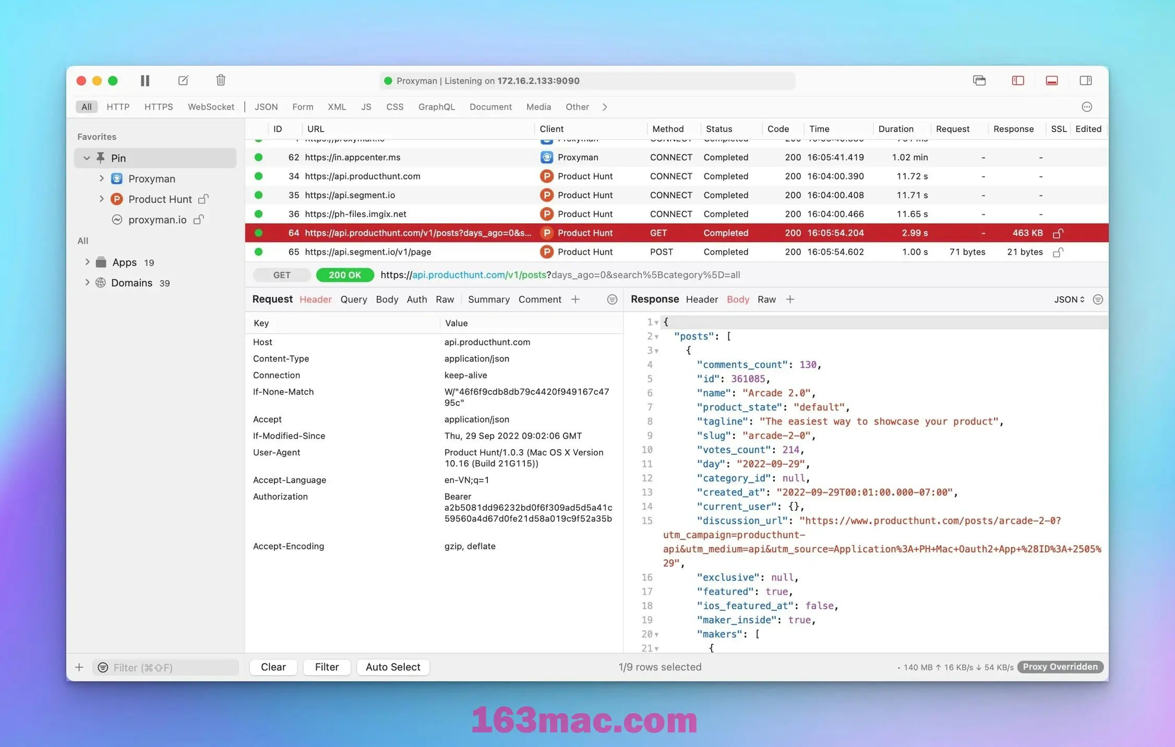Toggle the HTTPS filter tab

[157, 106]
